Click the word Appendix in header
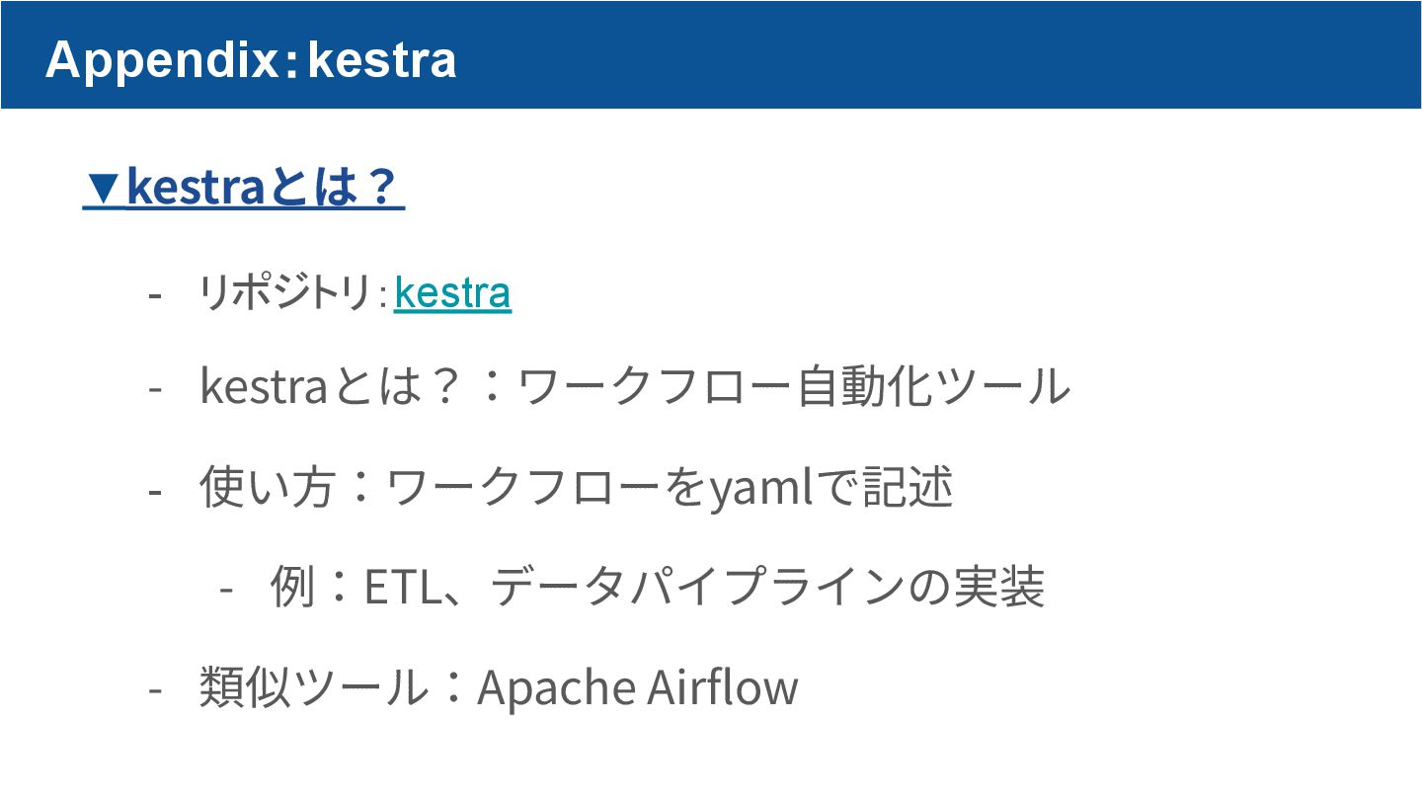This screenshot has height=800, width=1422. coord(162,59)
